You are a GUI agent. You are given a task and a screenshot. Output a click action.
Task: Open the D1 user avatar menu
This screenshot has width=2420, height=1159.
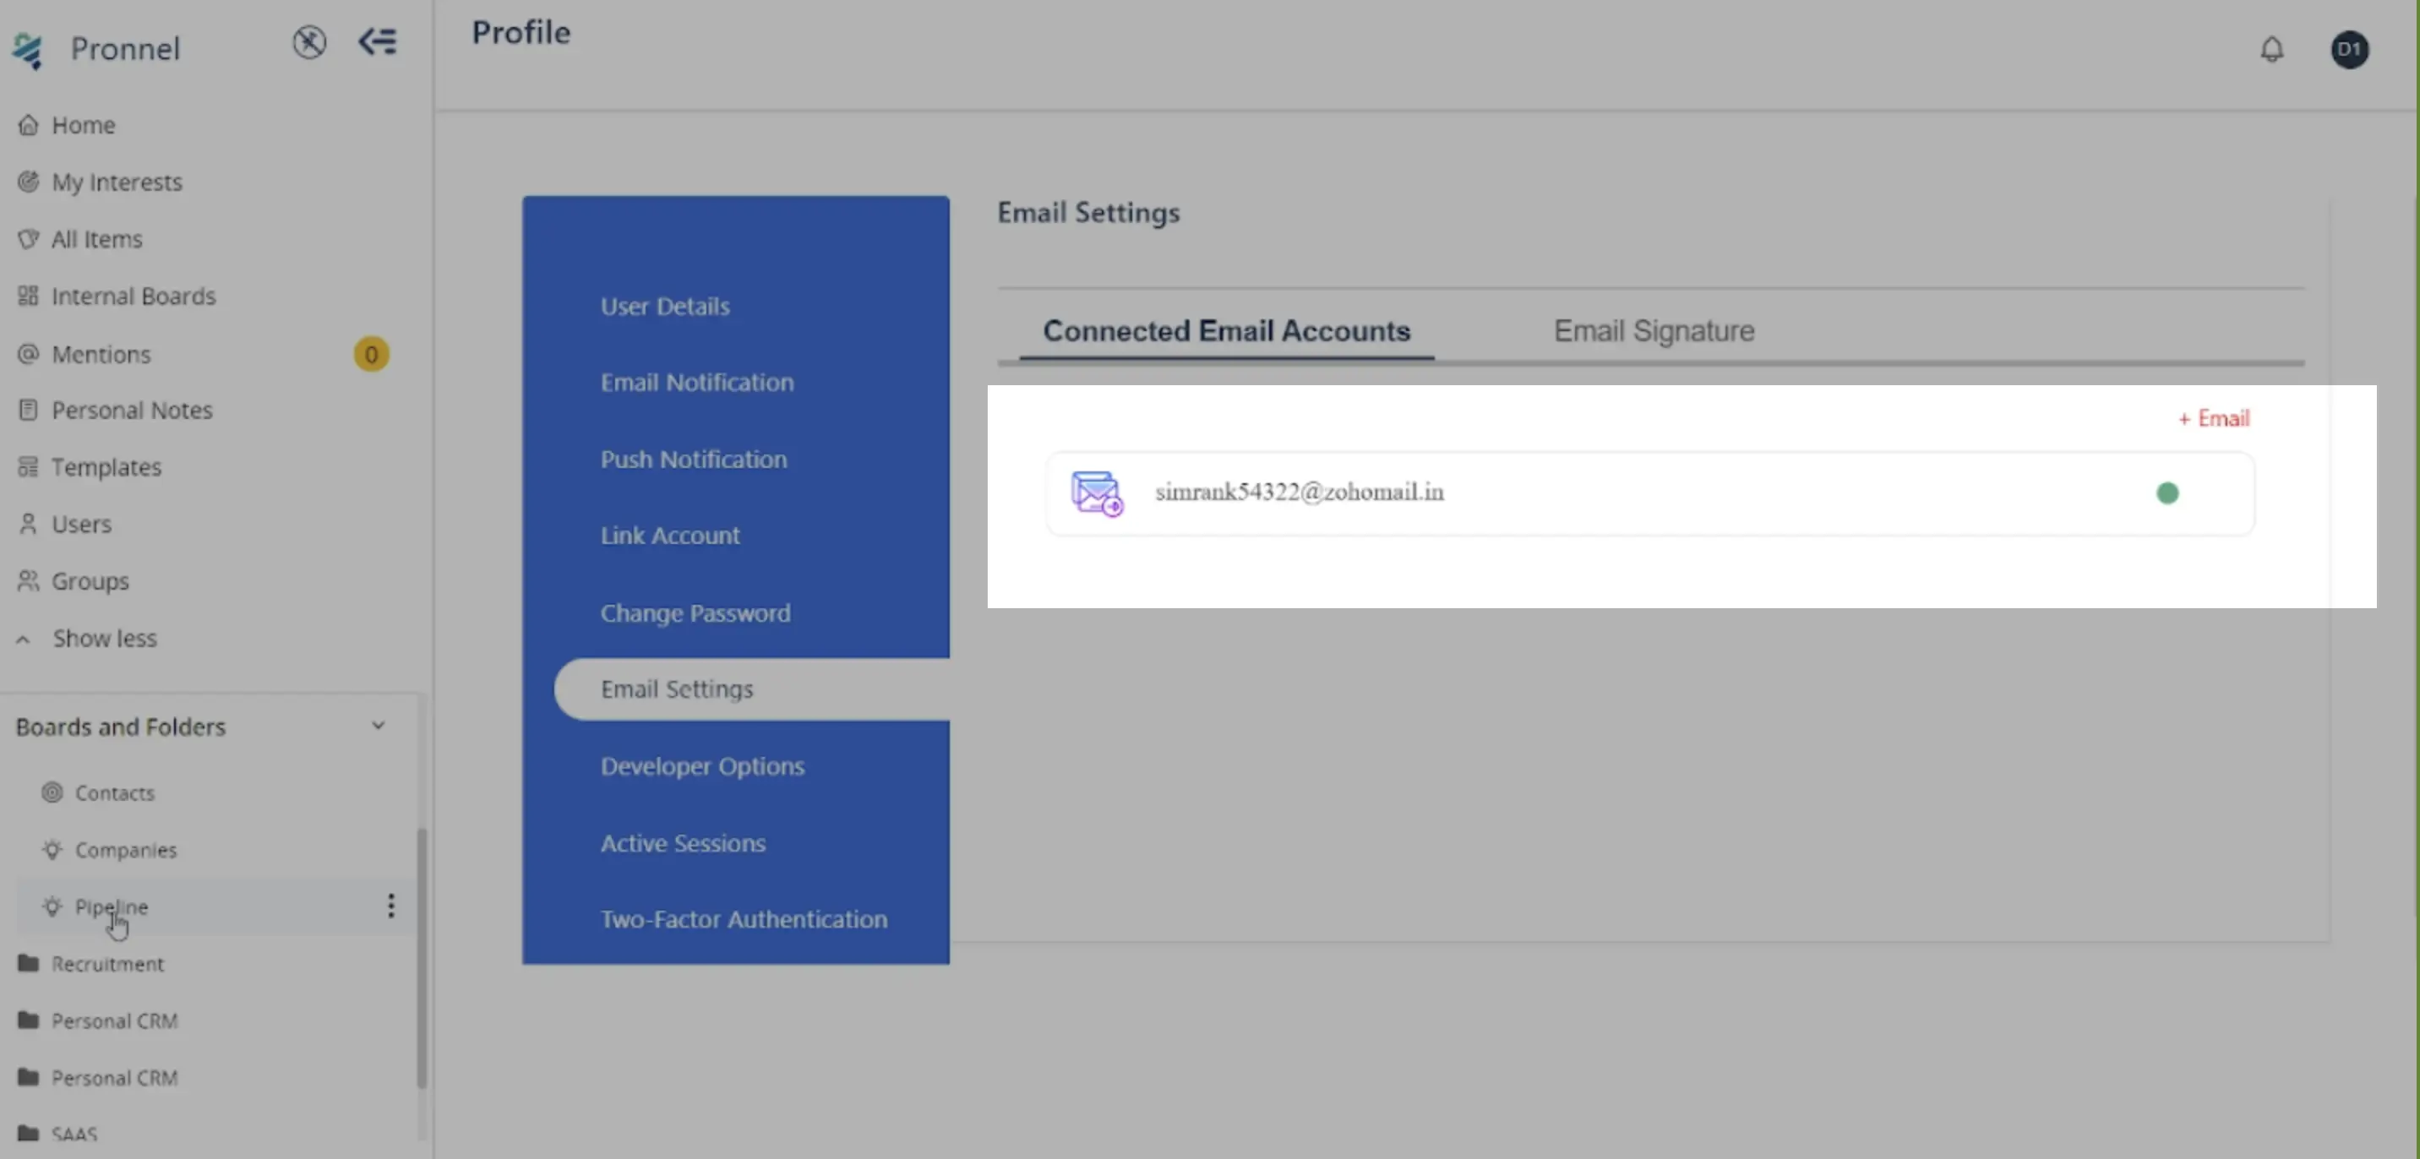2350,49
